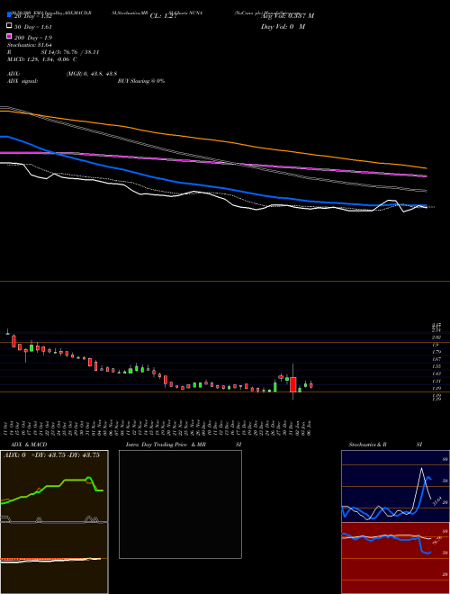
Task: Click the '(MGR) 0, 43.8, 43.8' ADX values
Action: click(x=92, y=74)
